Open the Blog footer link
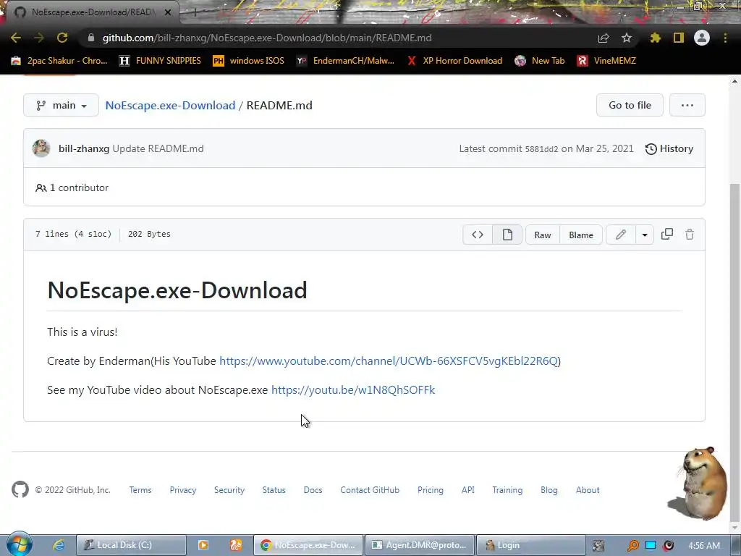The image size is (741, 556). pyautogui.click(x=549, y=490)
